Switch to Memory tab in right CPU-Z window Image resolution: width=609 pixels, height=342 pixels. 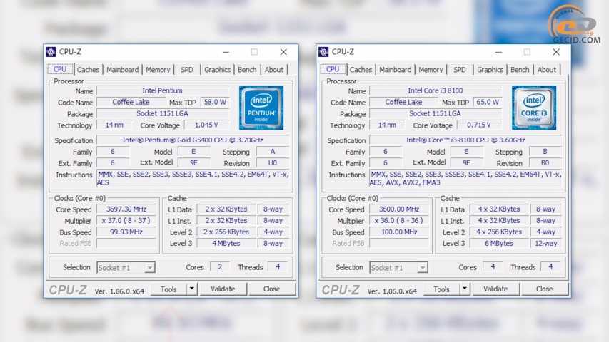[x=431, y=69]
